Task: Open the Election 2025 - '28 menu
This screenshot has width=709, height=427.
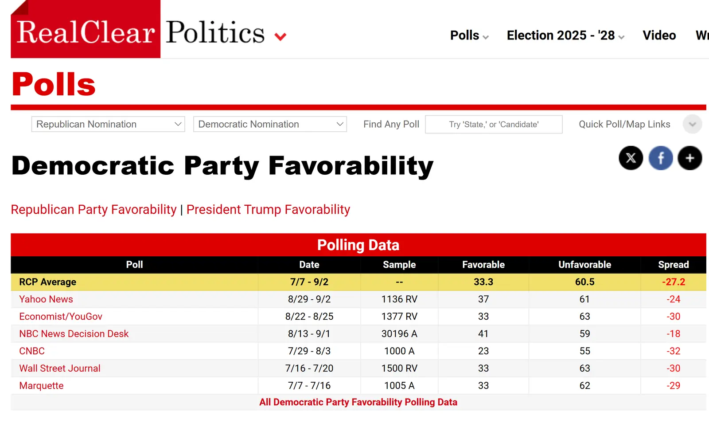Action: pos(565,35)
